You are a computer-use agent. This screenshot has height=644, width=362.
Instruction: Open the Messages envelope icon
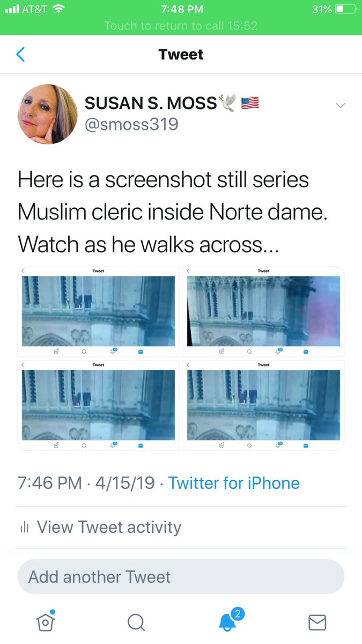pos(317,622)
